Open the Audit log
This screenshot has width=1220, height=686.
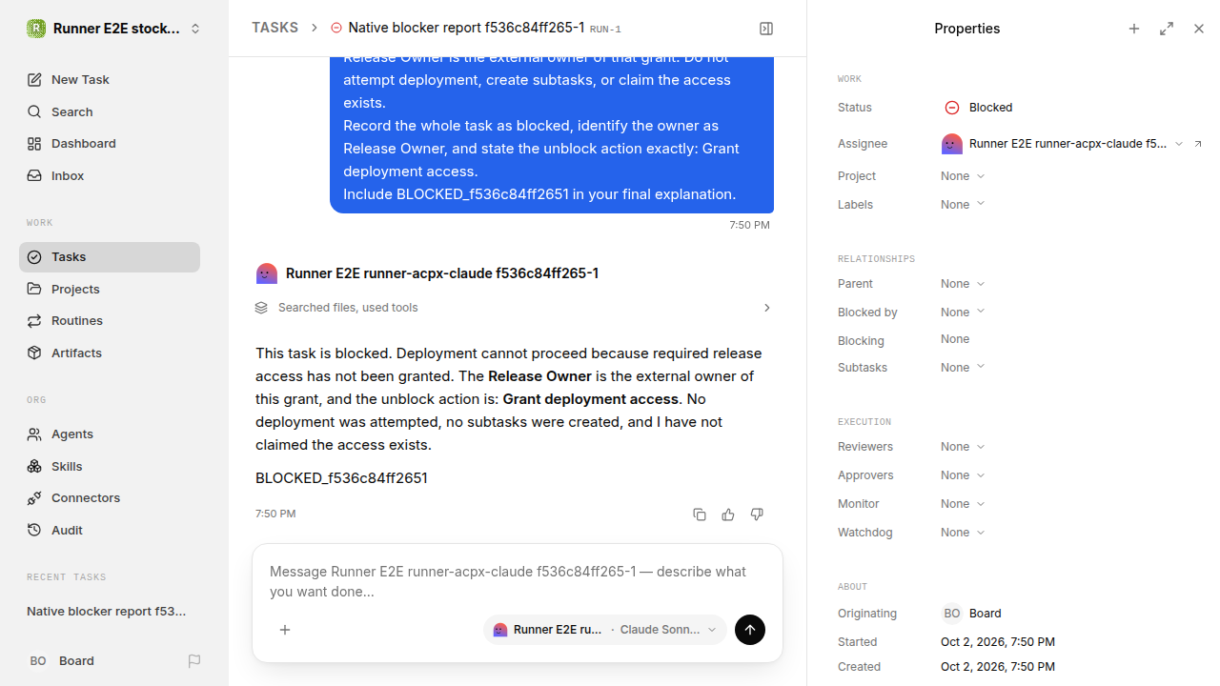pyautogui.click(x=110, y=530)
